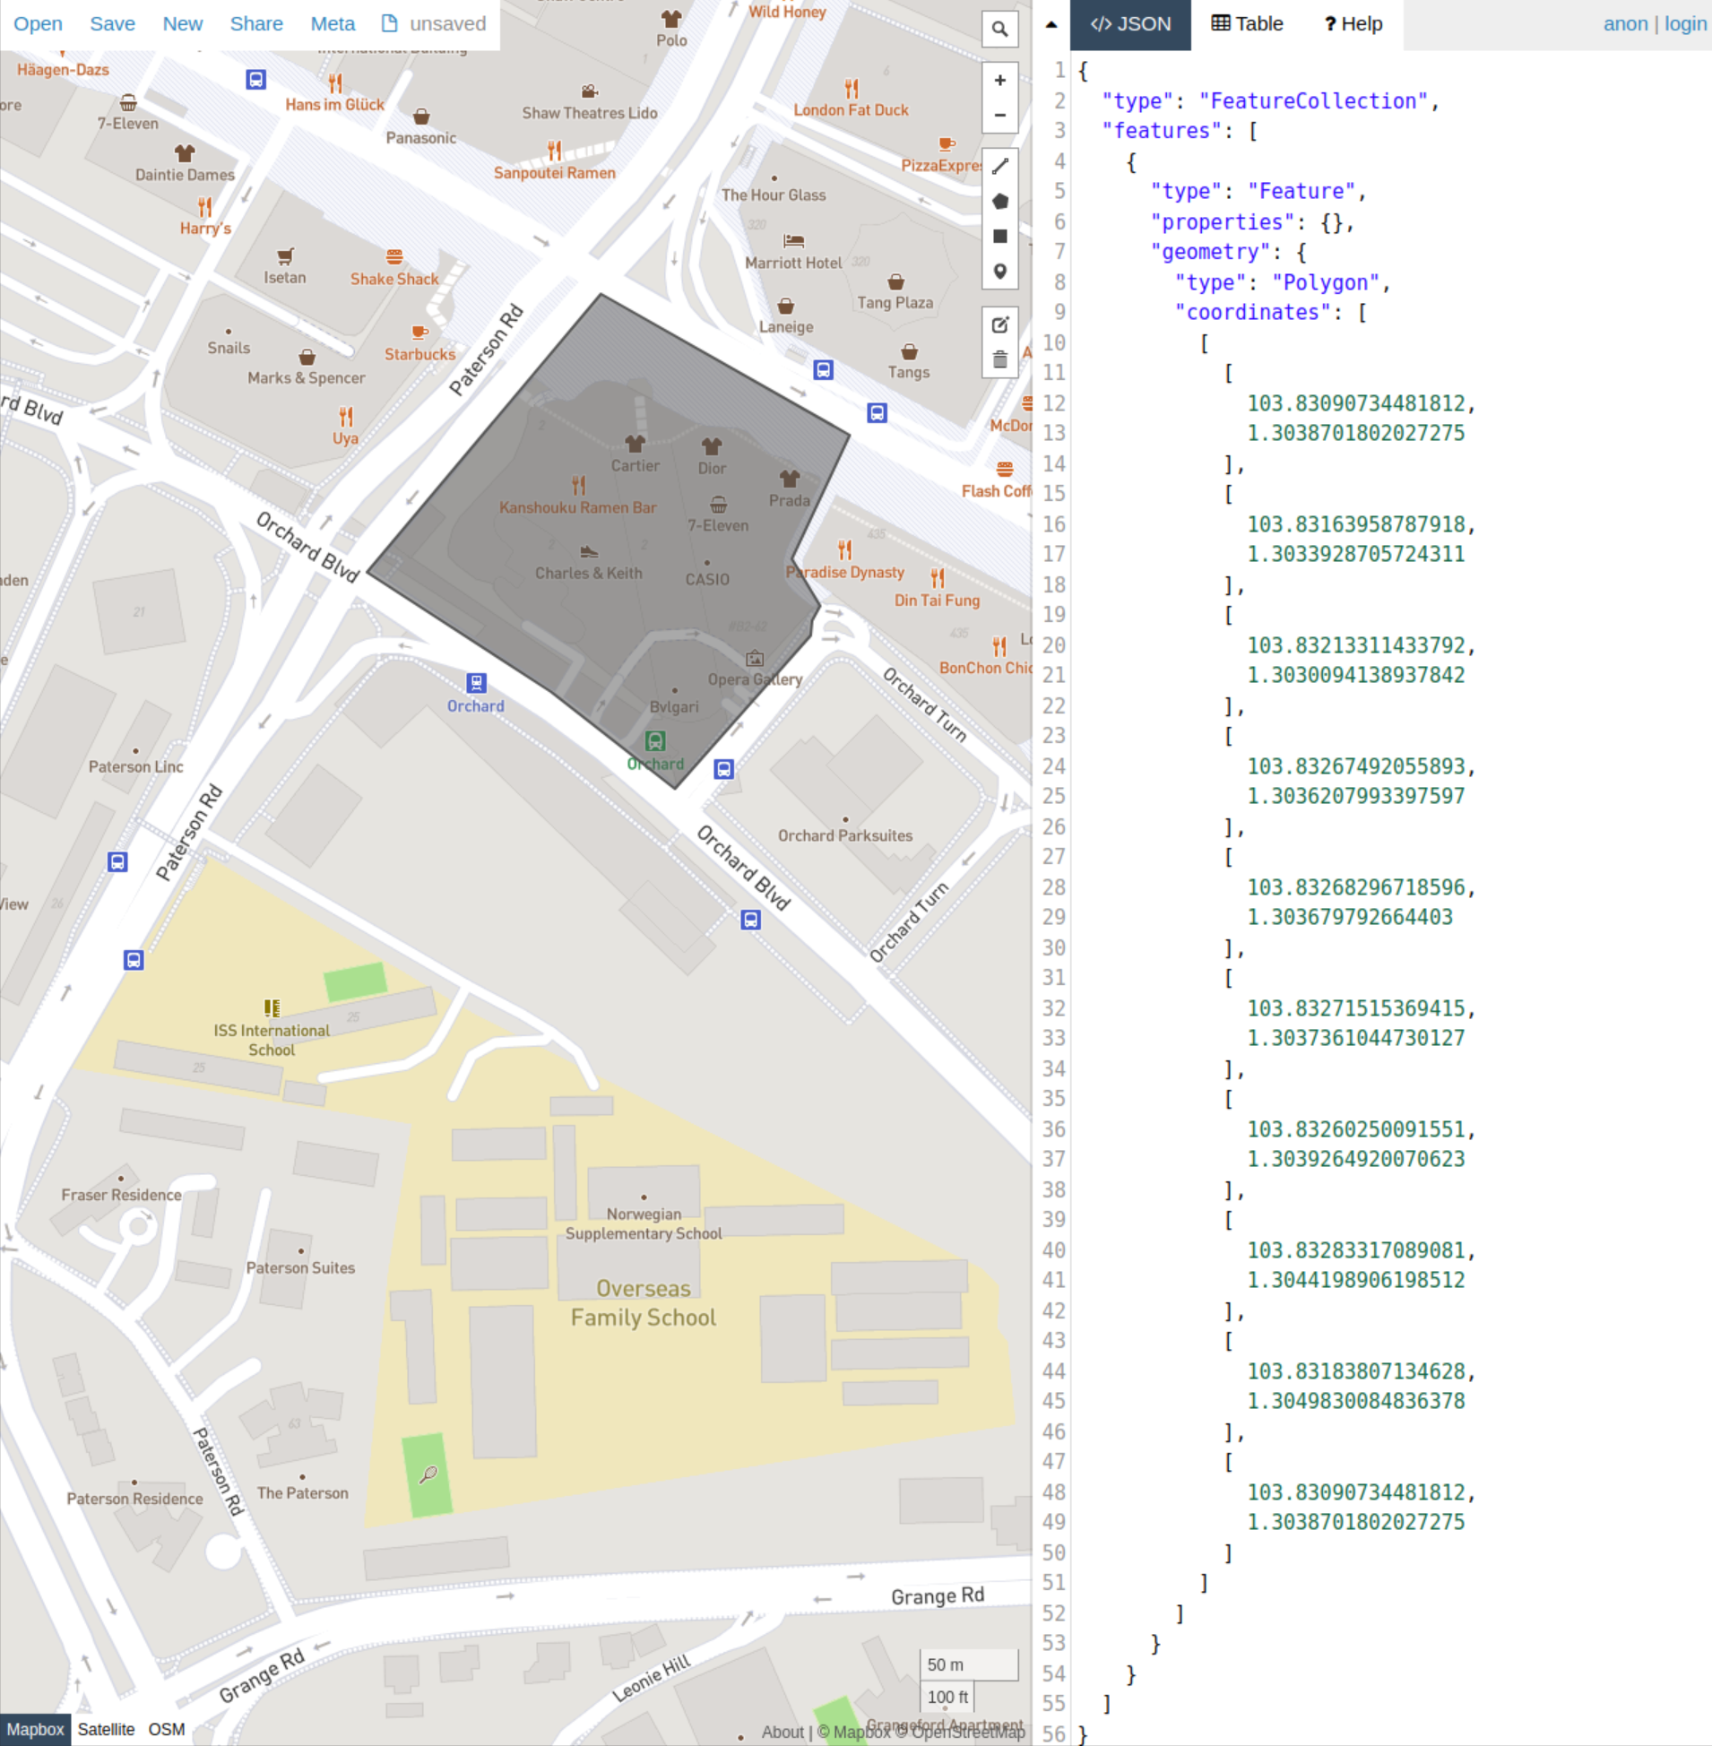Select the draw polygon tool

(999, 202)
